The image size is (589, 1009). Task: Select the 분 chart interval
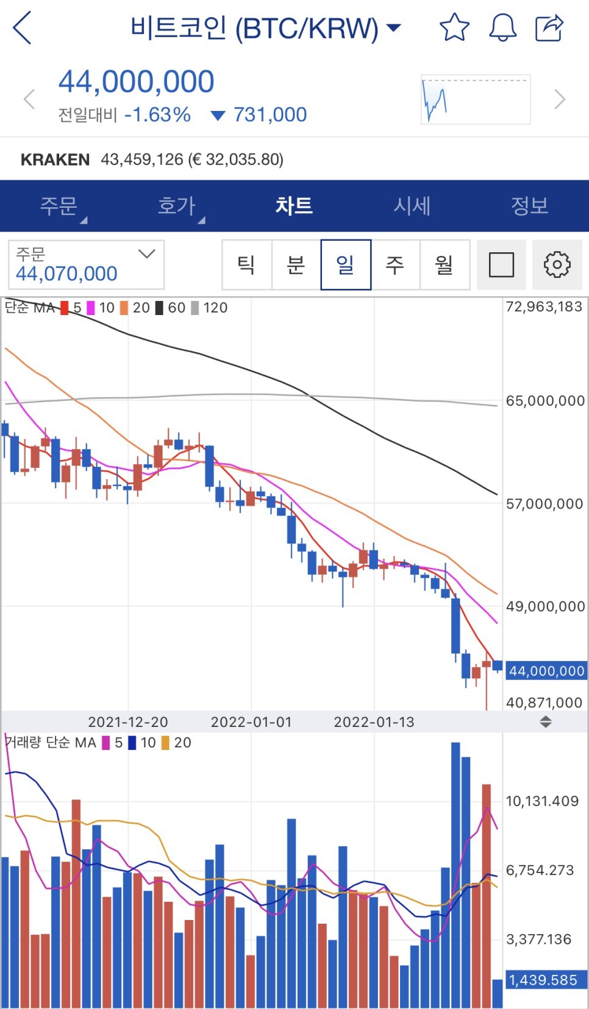296,264
